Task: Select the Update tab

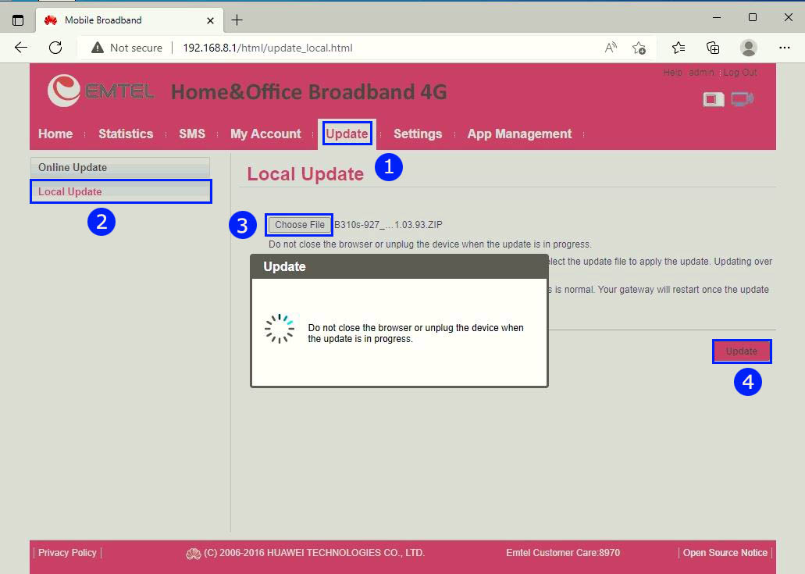Action: click(x=347, y=134)
